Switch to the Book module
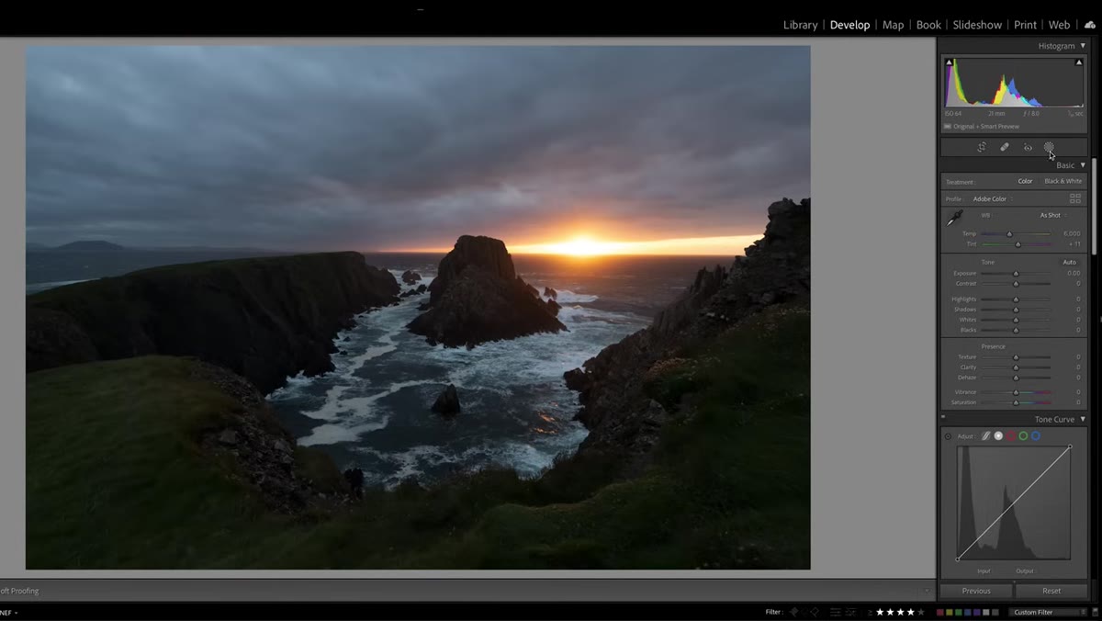1102x621 pixels. [x=928, y=25]
